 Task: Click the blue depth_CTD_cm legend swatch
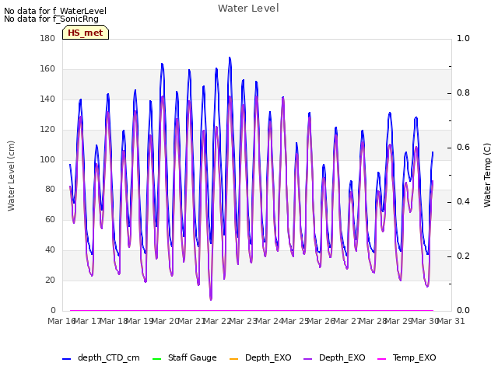[x=66, y=359]
